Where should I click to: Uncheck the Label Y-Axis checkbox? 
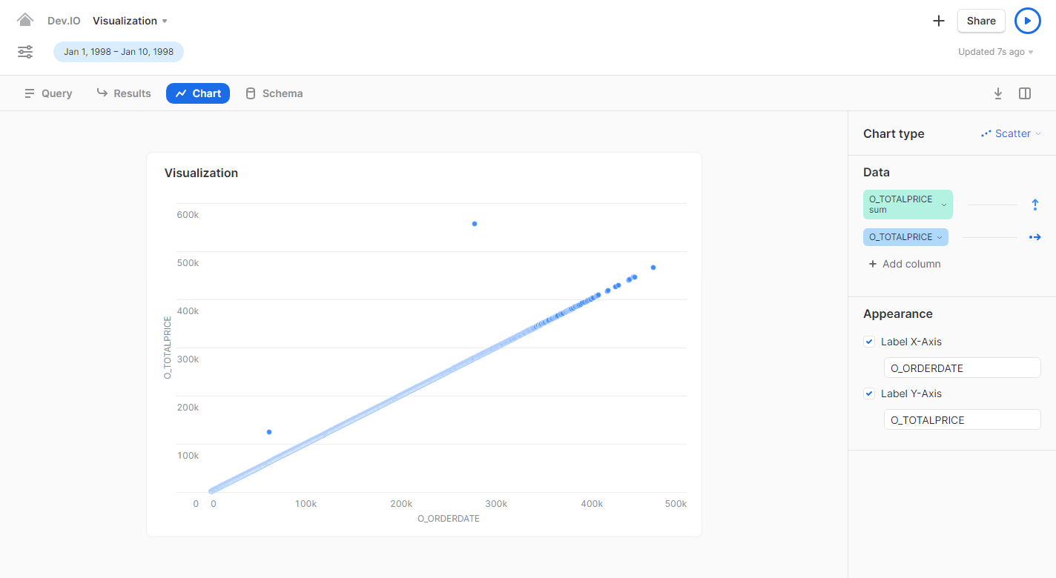(869, 393)
